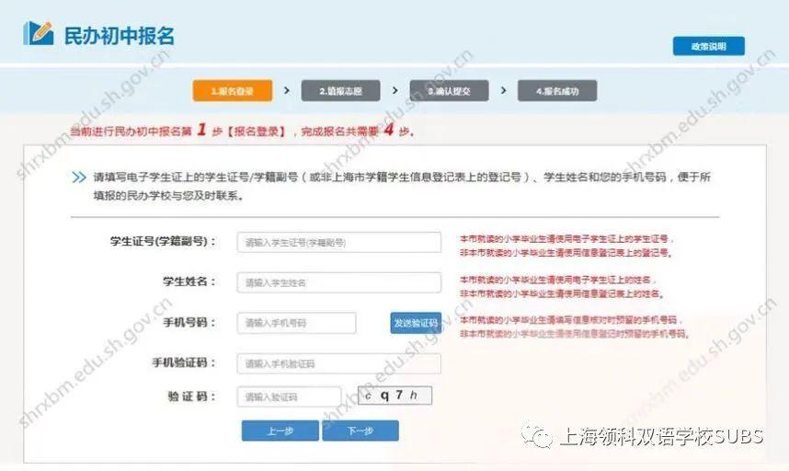Screen dimensions: 789x471
Task: Click red hint about 电子学生证上的学生证号
Action: (566, 239)
